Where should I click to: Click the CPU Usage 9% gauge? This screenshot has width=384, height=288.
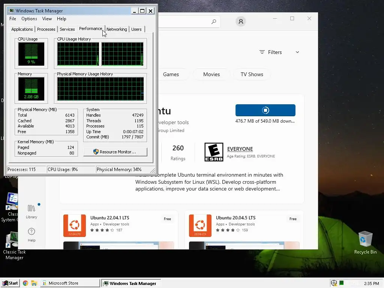pos(31,54)
